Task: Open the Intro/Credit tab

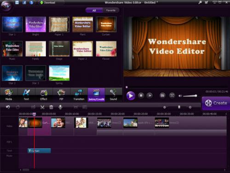Action: click(96, 95)
